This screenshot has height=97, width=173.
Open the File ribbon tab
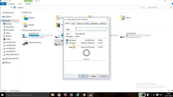click(3, 4)
